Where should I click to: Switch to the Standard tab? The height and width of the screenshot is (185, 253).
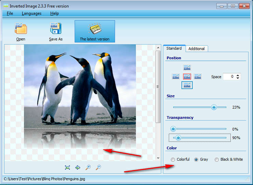point(174,48)
